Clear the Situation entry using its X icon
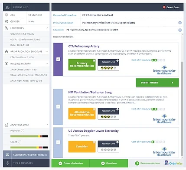186x170 pixels. click(x=180, y=30)
